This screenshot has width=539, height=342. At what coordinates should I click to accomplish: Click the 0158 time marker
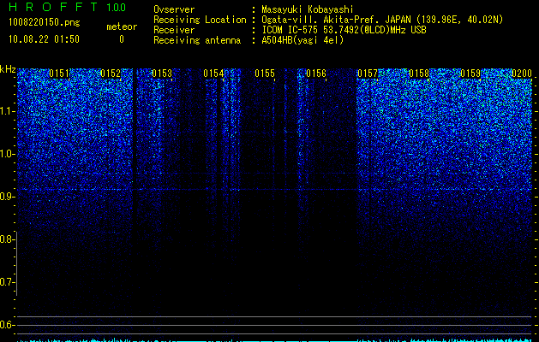point(419,74)
